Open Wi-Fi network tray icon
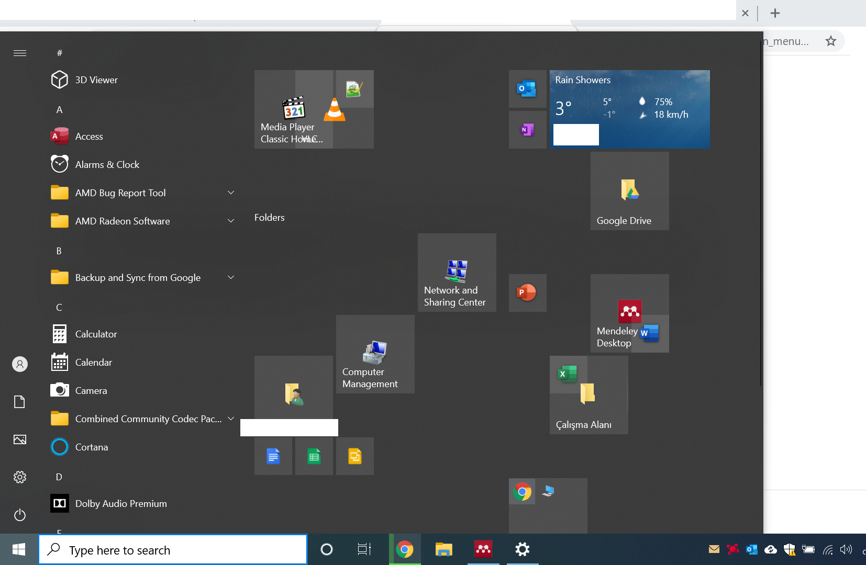The height and width of the screenshot is (565, 866). [828, 549]
